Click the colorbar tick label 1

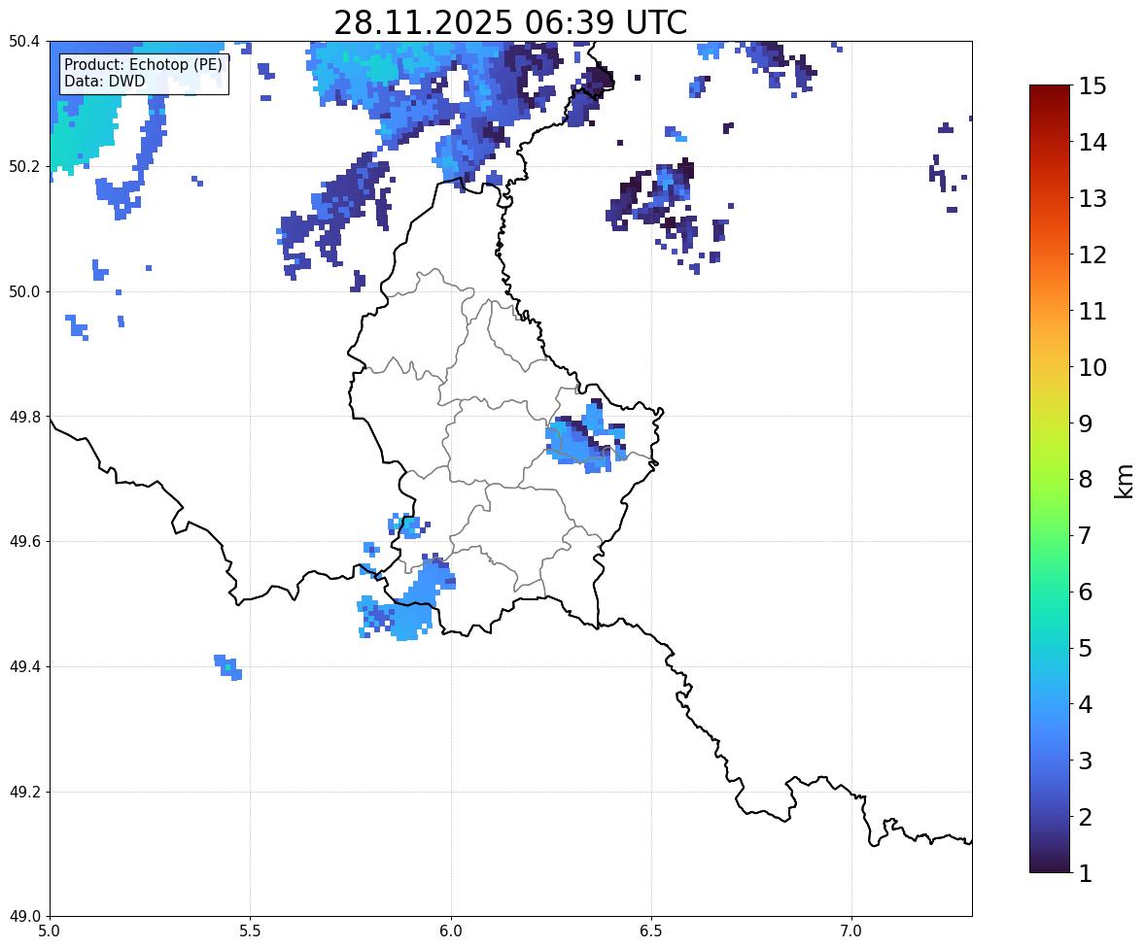click(1086, 873)
